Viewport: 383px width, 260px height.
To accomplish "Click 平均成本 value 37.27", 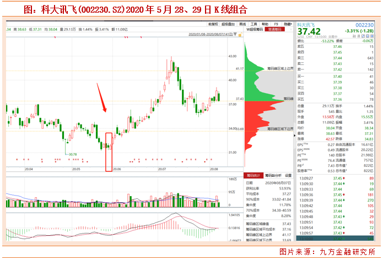I will (x=287, y=194).
